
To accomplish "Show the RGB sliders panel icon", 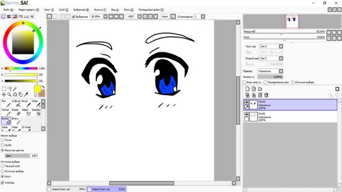I will pos(9,17).
